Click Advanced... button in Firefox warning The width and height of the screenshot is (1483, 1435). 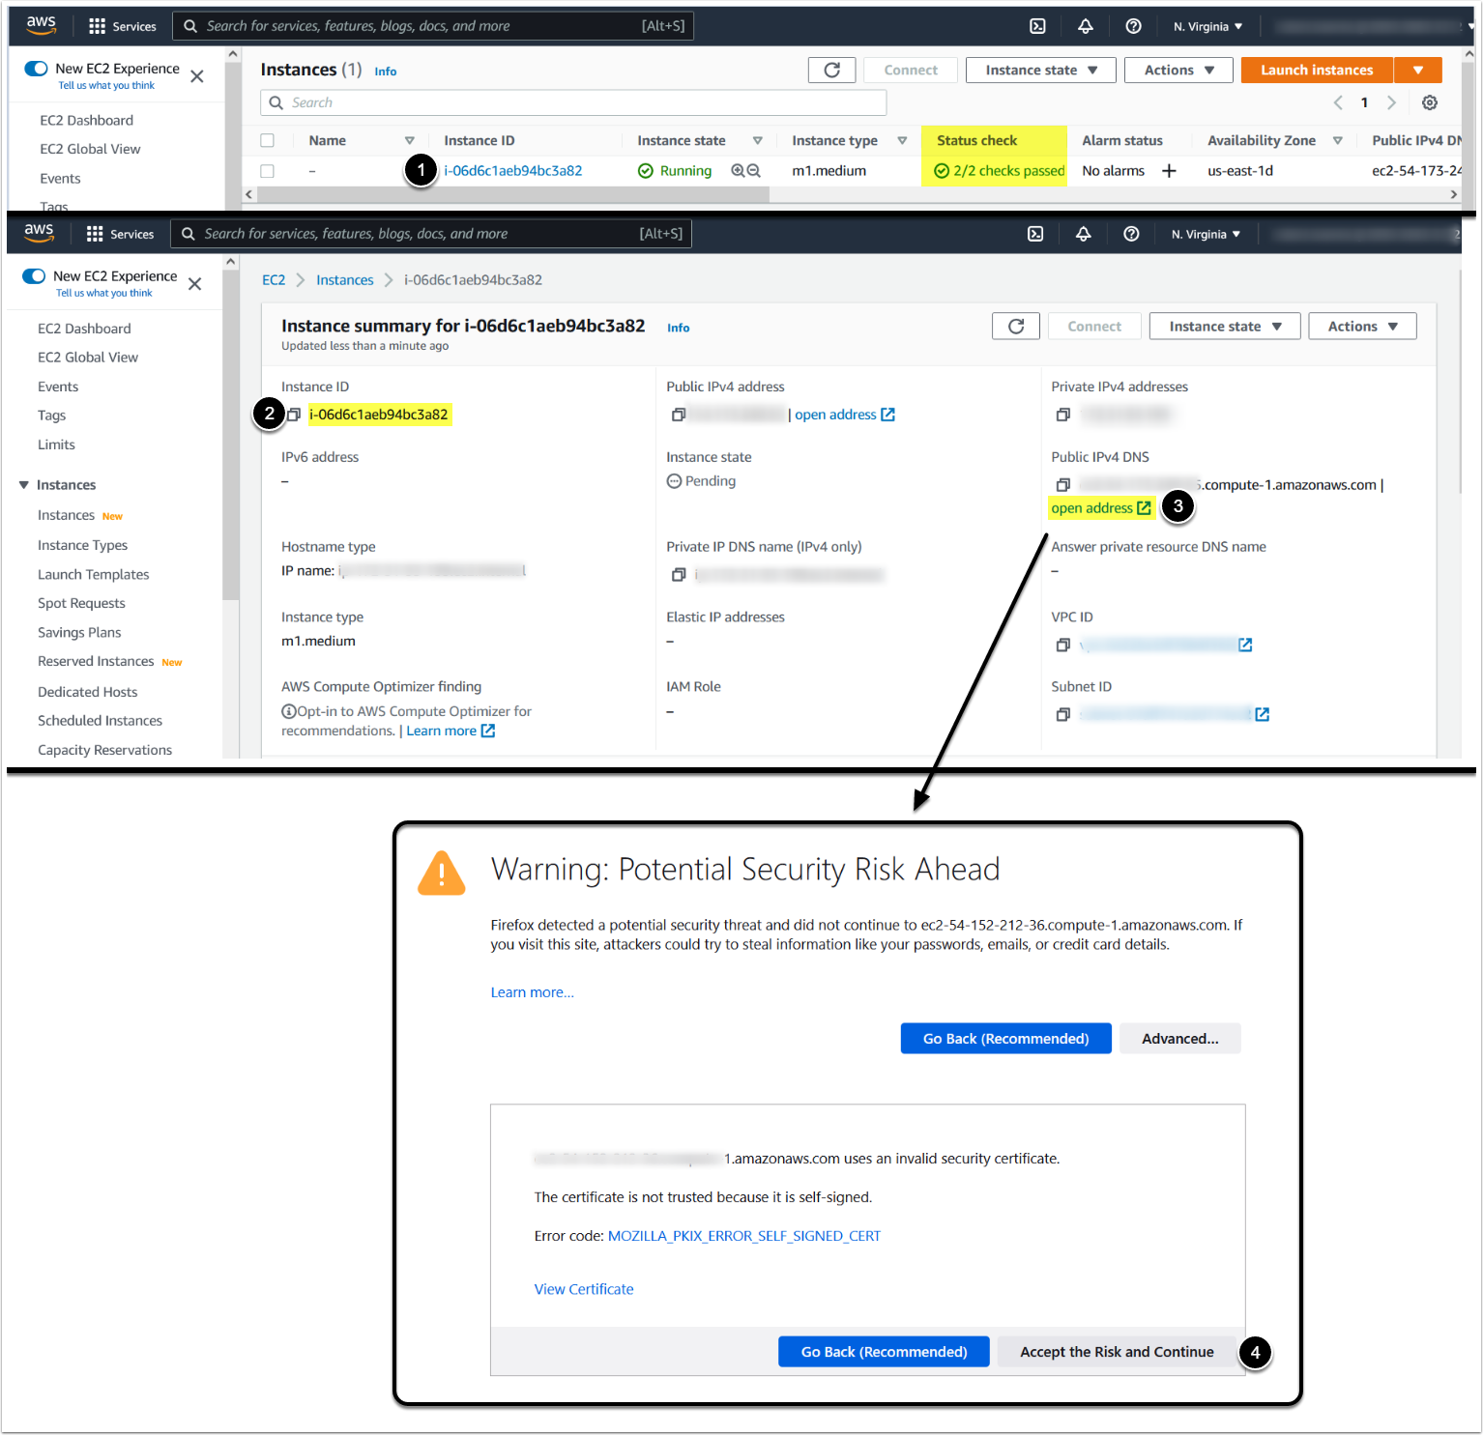pos(1180,1039)
